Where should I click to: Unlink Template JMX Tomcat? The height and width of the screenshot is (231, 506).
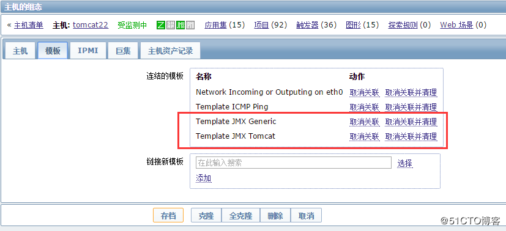[x=364, y=136]
